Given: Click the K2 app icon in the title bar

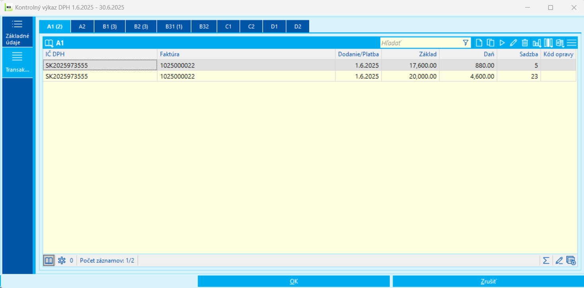Looking at the screenshot, I should coord(8,8).
